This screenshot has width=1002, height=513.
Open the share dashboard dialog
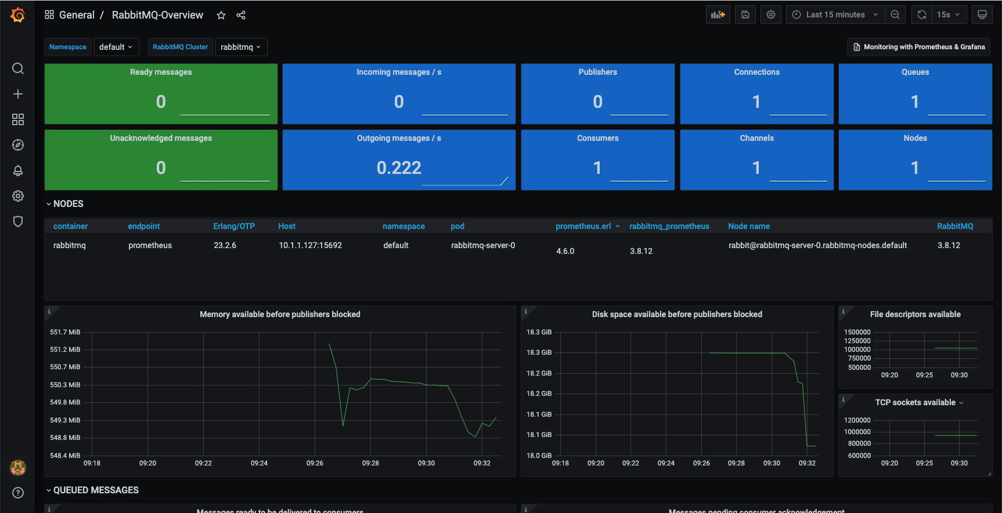pos(241,15)
